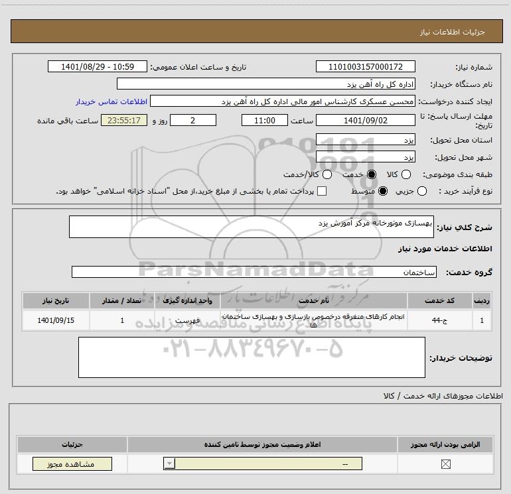The height and width of the screenshot is (494, 511).
Task: Open the اطلاعات تماس خریدار link
Action: (x=111, y=101)
